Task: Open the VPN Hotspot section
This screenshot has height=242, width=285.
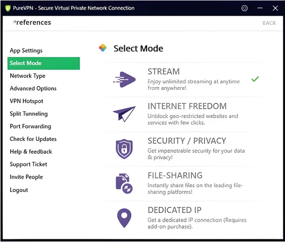Action: click(26, 101)
